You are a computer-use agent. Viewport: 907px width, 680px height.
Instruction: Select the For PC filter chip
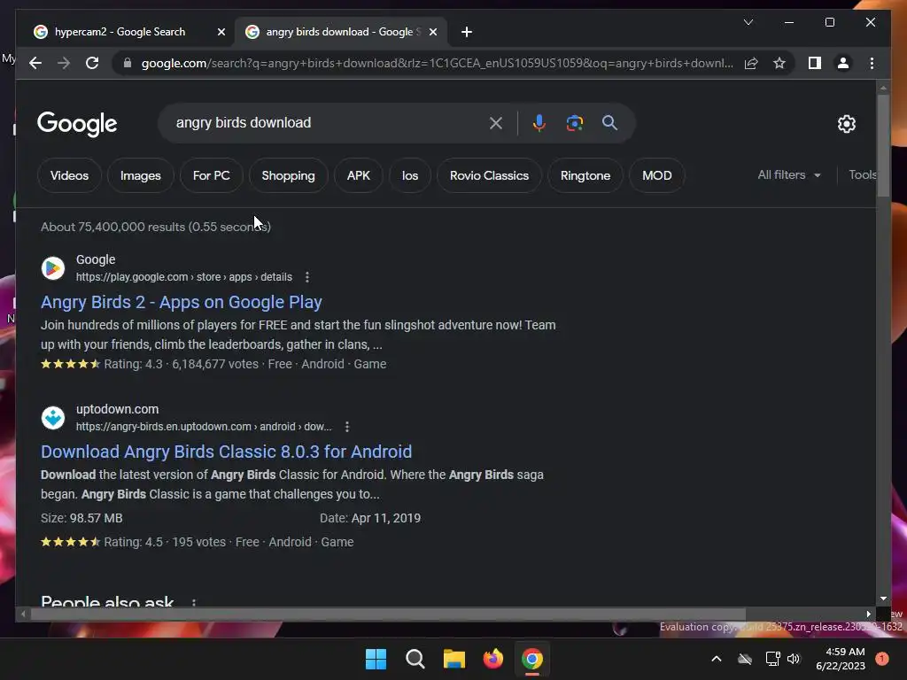(211, 175)
